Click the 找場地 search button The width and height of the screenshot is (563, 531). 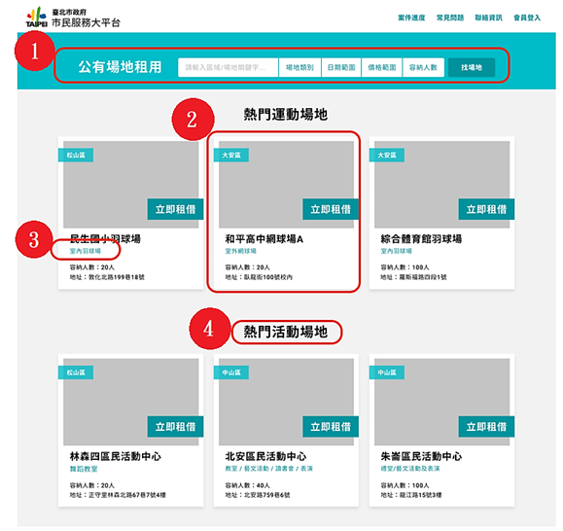tap(472, 67)
